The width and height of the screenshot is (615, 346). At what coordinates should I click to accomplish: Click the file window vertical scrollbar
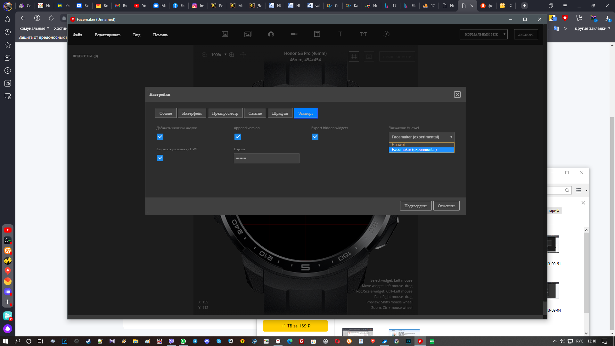586,272
